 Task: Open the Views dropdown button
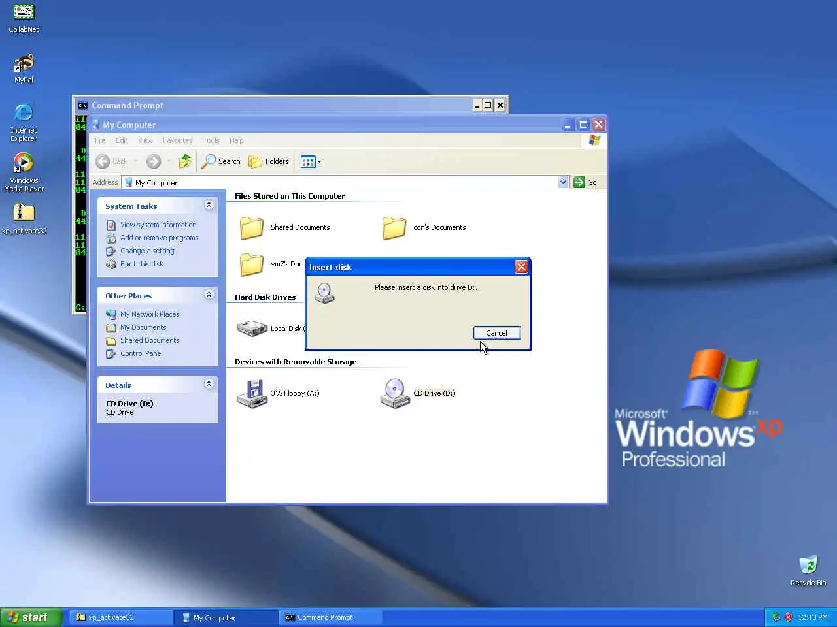(x=311, y=161)
